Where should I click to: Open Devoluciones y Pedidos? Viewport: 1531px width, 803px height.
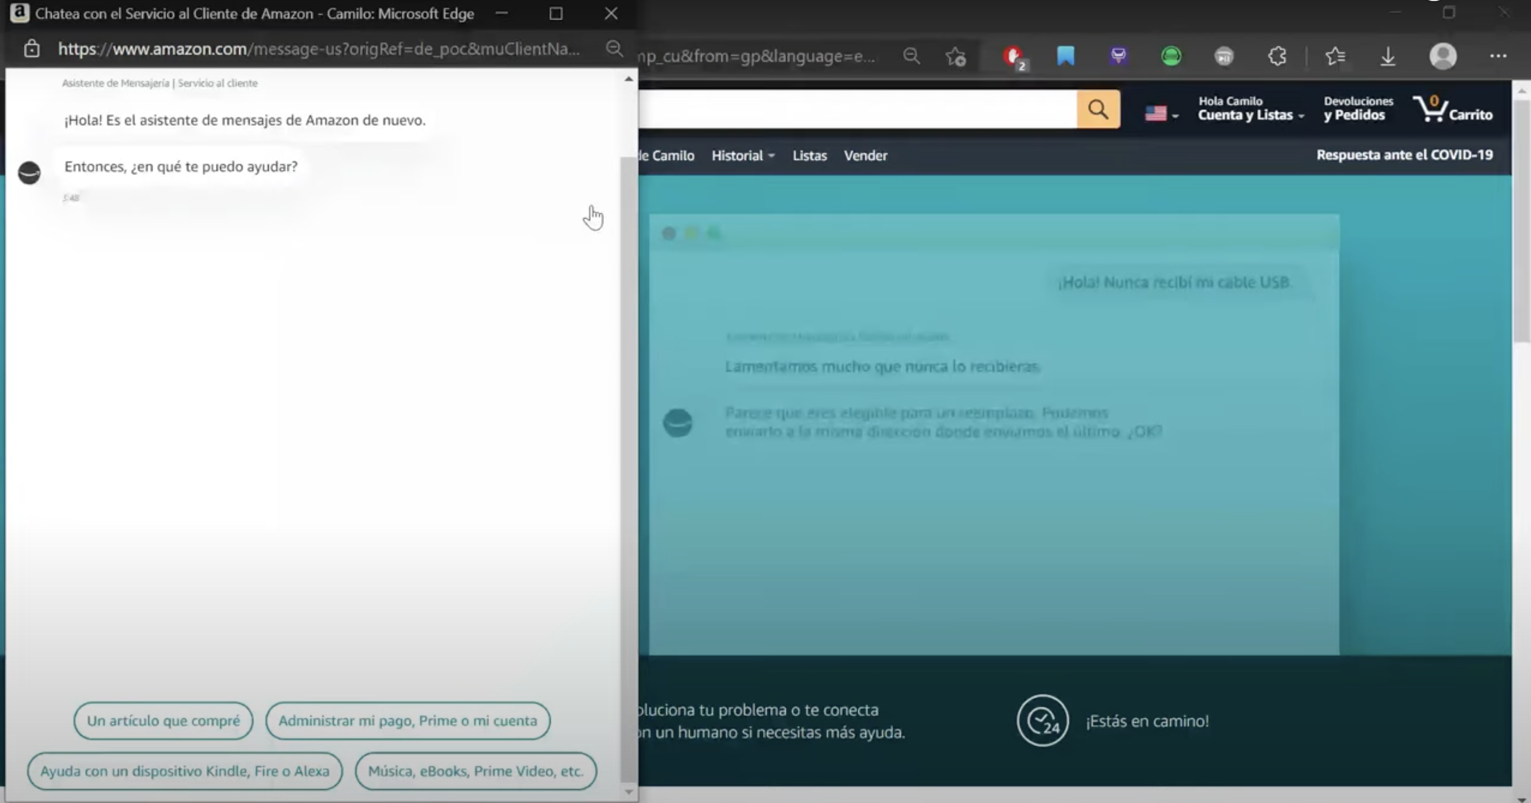[x=1358, y=109]
